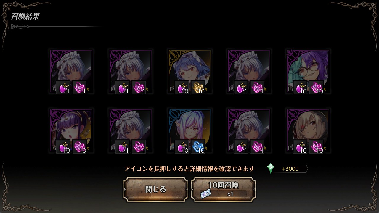Open the glasses-wearing purple-haired character portrait
This screenshot has width=379, height=213.
pos(308,72)
